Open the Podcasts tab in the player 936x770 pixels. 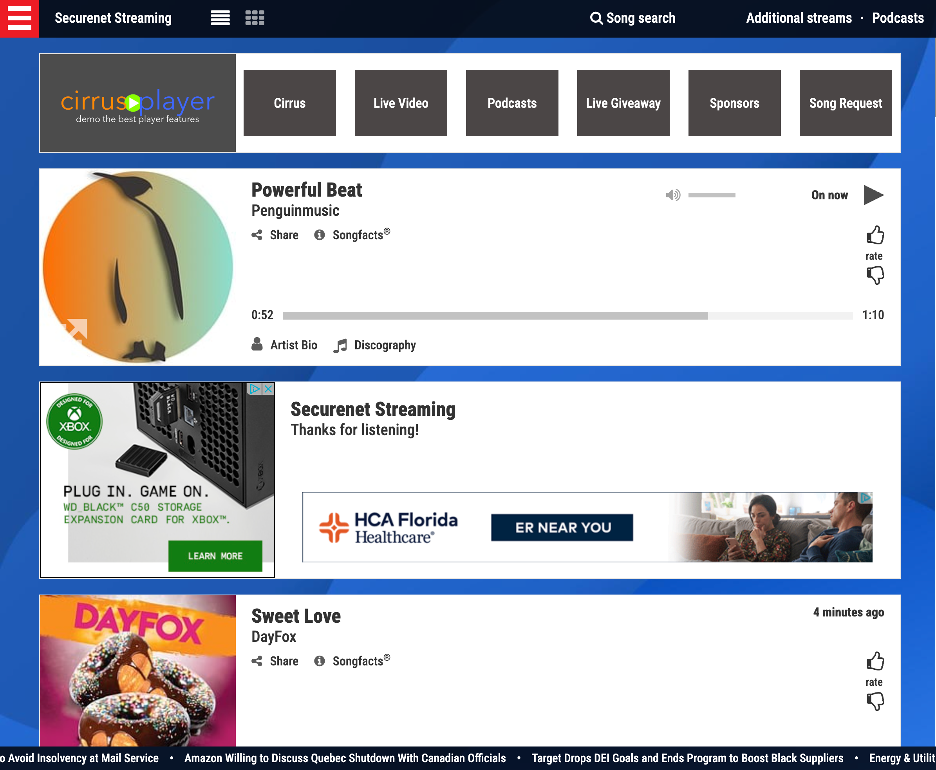[512, 103]
